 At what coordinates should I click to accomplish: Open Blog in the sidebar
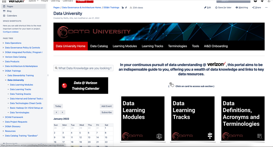pyautogui.click(x=9, y=11)
